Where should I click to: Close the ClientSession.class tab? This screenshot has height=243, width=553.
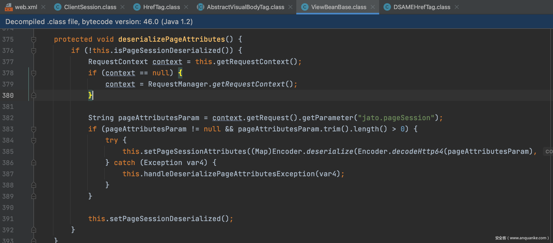pyautogui.click(x=122, y=7)
